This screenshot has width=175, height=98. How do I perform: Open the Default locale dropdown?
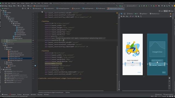tap(155, 14)
